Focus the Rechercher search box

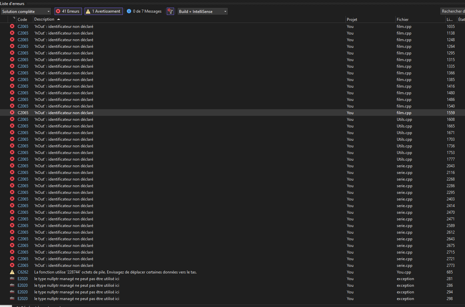453,11
